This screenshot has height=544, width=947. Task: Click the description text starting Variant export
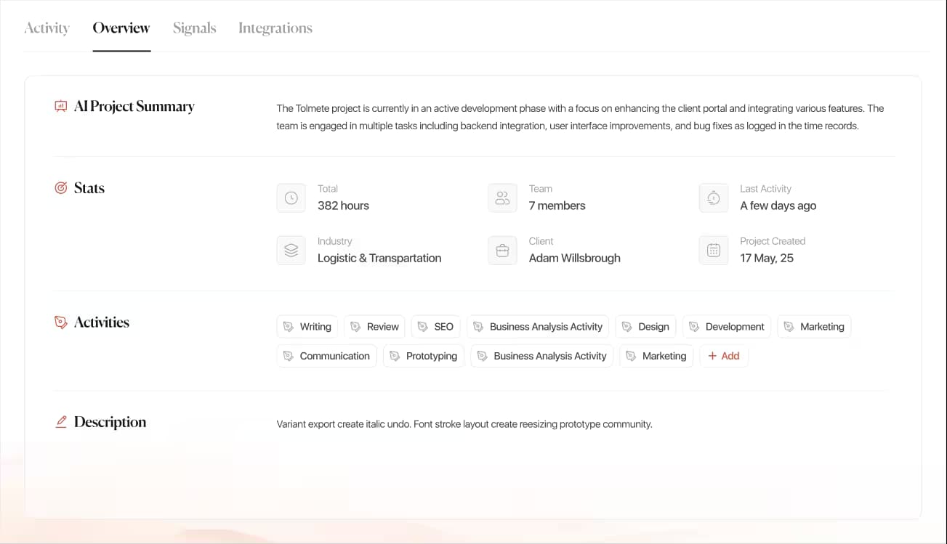point(464,424)
